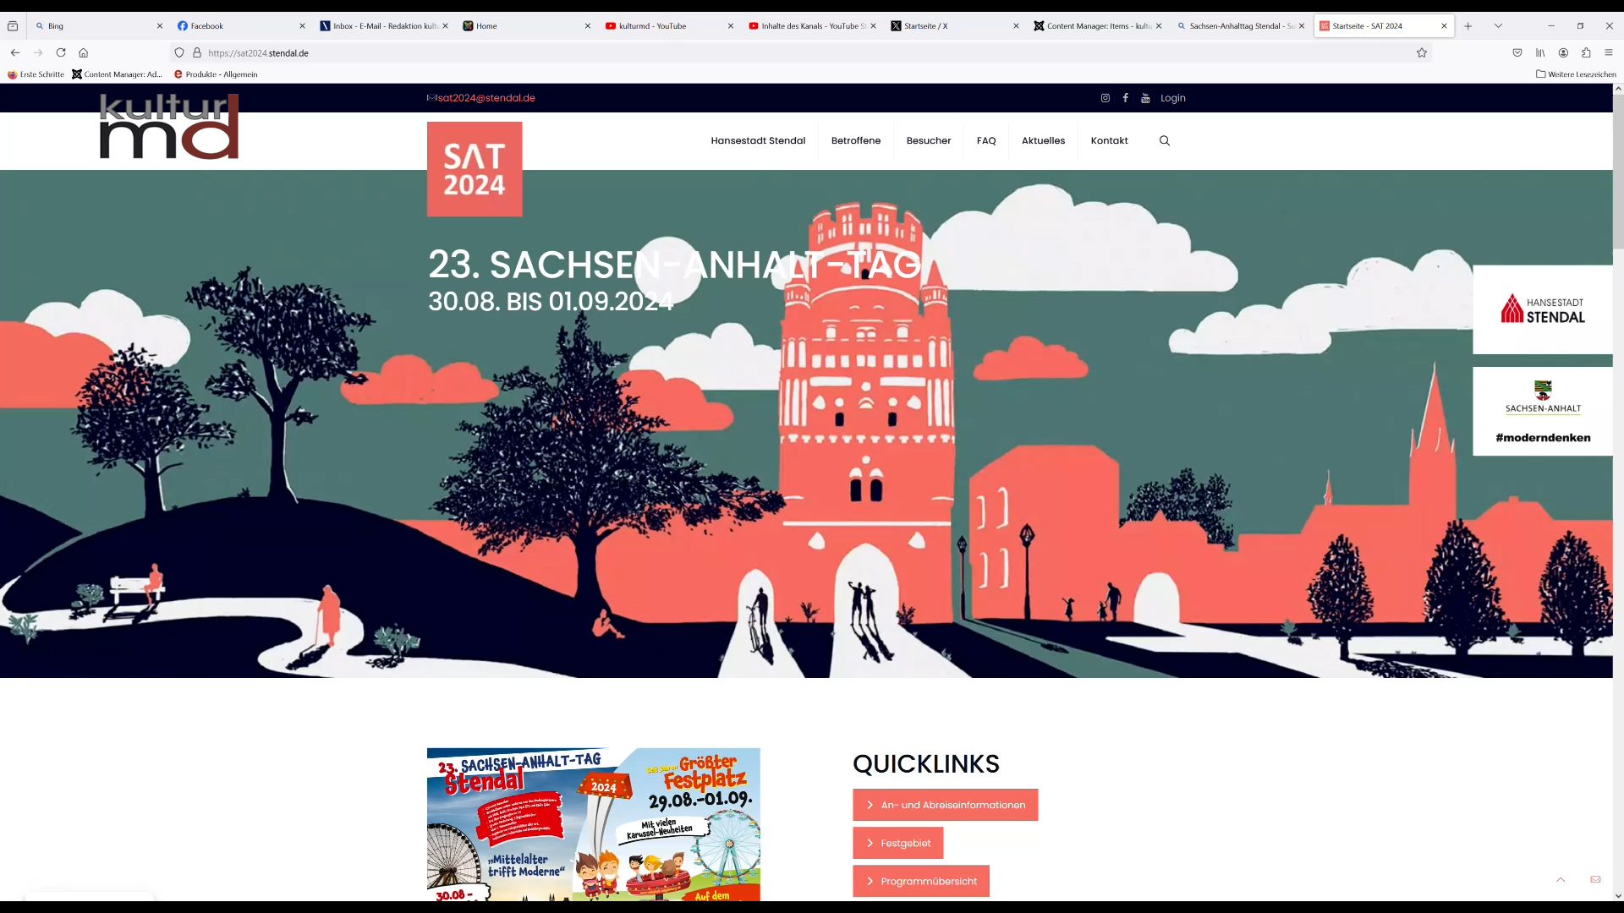Open the Instagram icon in top bar

pyautogui.click(x=1105, y=98)
